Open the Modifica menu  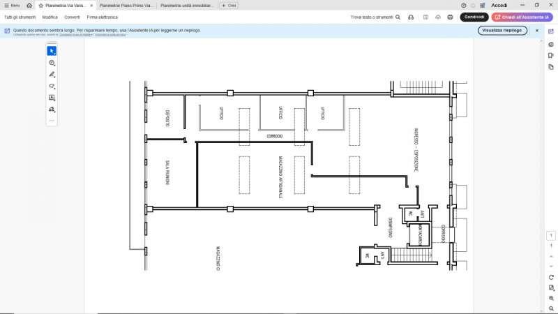click(50, 17)
